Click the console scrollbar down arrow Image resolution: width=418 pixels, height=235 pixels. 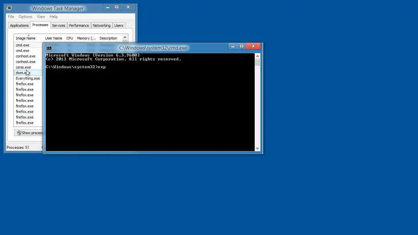pyautogui.click(x=257, y=148)
